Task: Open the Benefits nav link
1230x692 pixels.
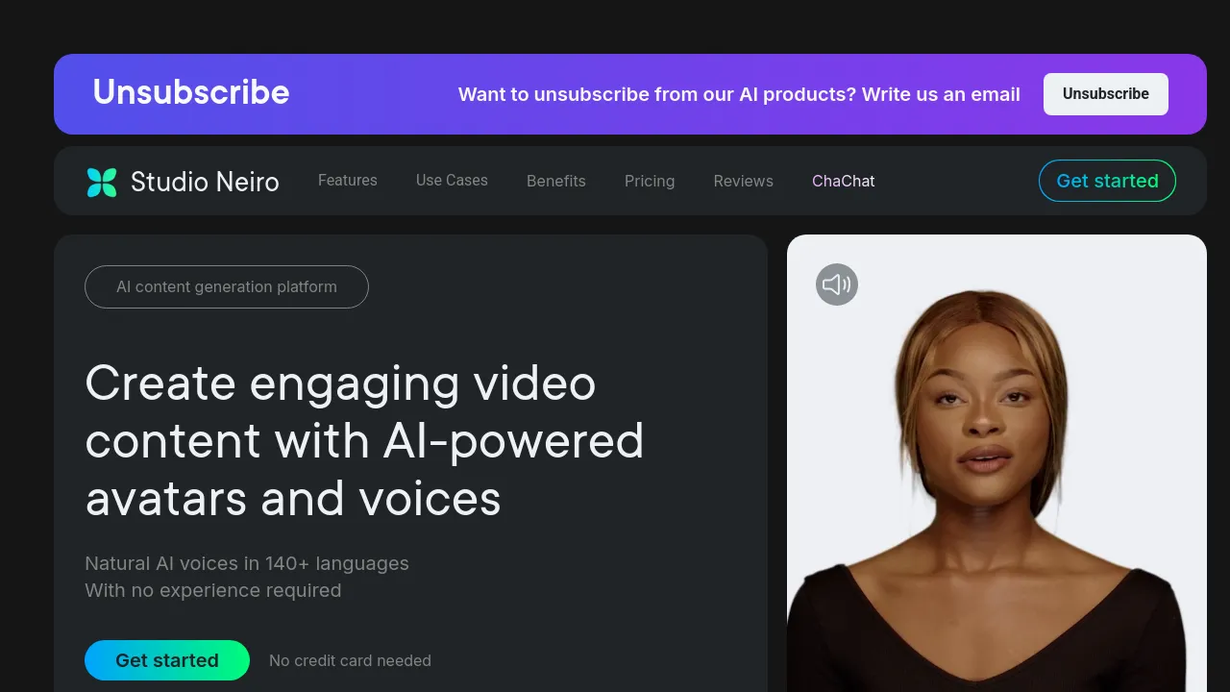Action: (556, 181)
